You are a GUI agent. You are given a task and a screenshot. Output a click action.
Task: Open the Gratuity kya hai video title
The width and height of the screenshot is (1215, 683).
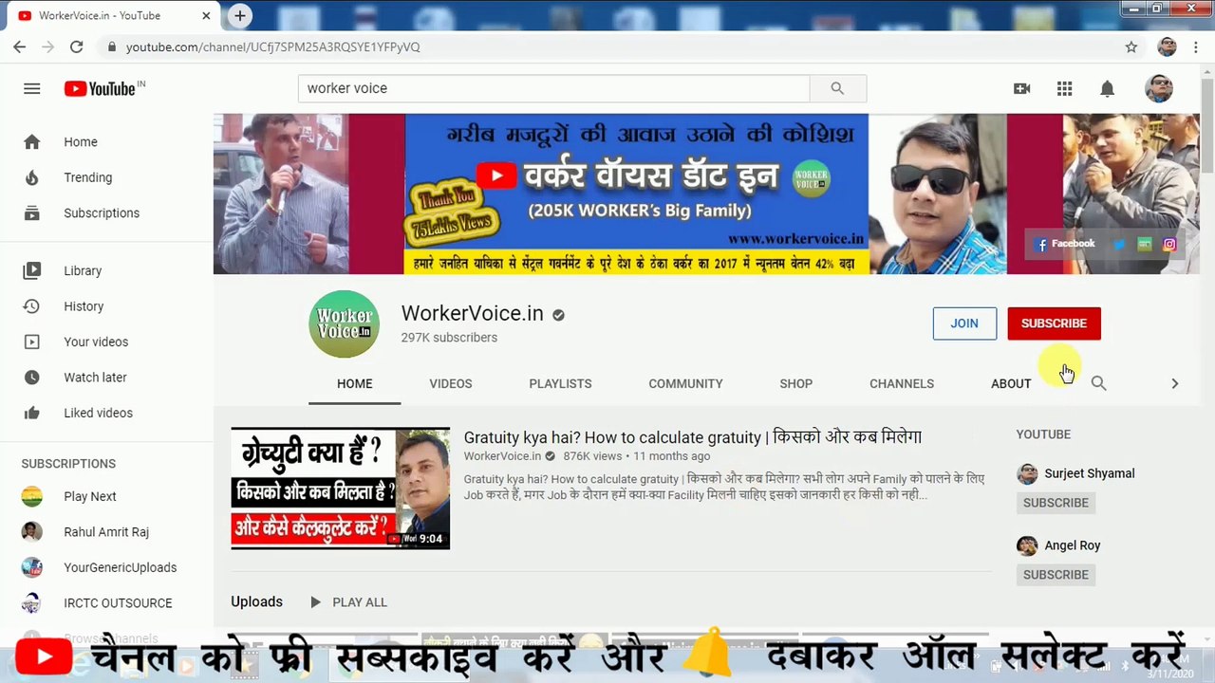click(x=693, y=437)
